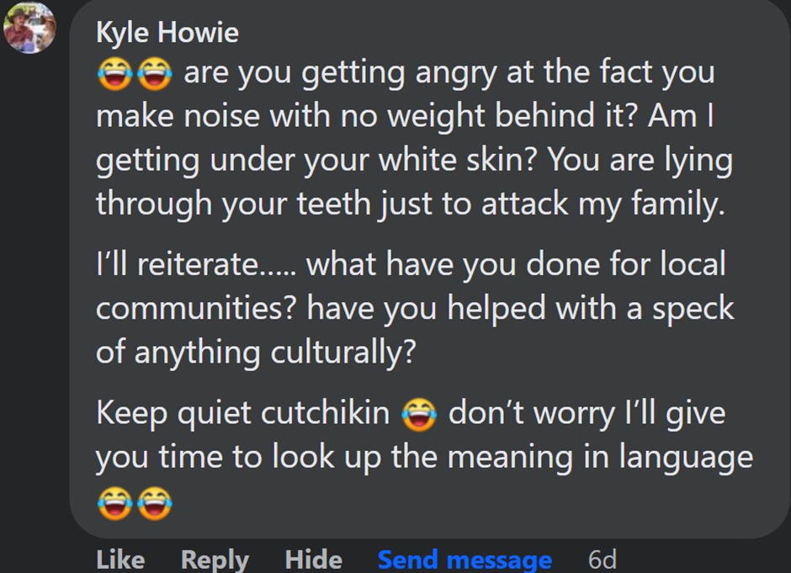Hide this comment
The height and width of the screenshot is (573, 791).
313,559
